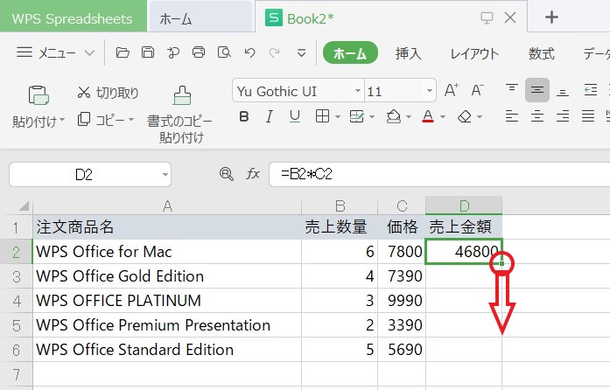Open the file folder icon
This screenshot has height=390, width=610.
coord(123,52)
